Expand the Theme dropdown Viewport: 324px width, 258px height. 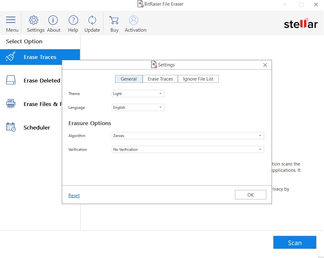138,94
